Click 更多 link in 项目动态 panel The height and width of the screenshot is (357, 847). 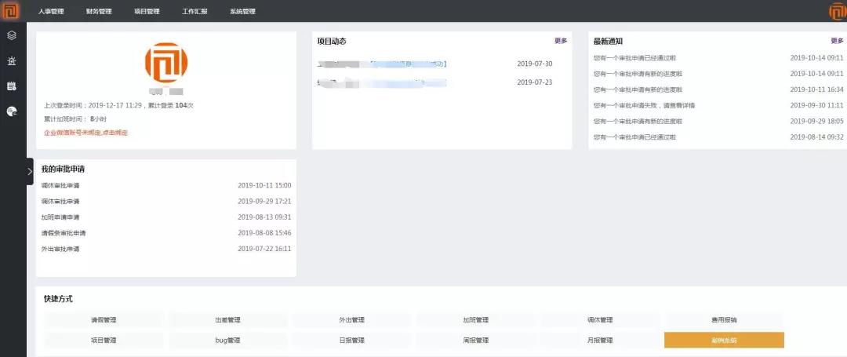(561, 41)
